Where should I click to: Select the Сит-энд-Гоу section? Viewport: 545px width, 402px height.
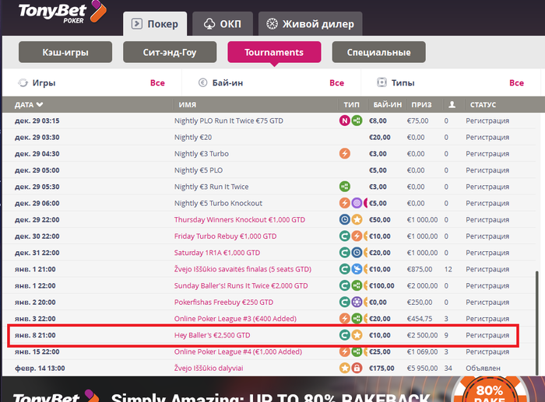click(170, 52)
